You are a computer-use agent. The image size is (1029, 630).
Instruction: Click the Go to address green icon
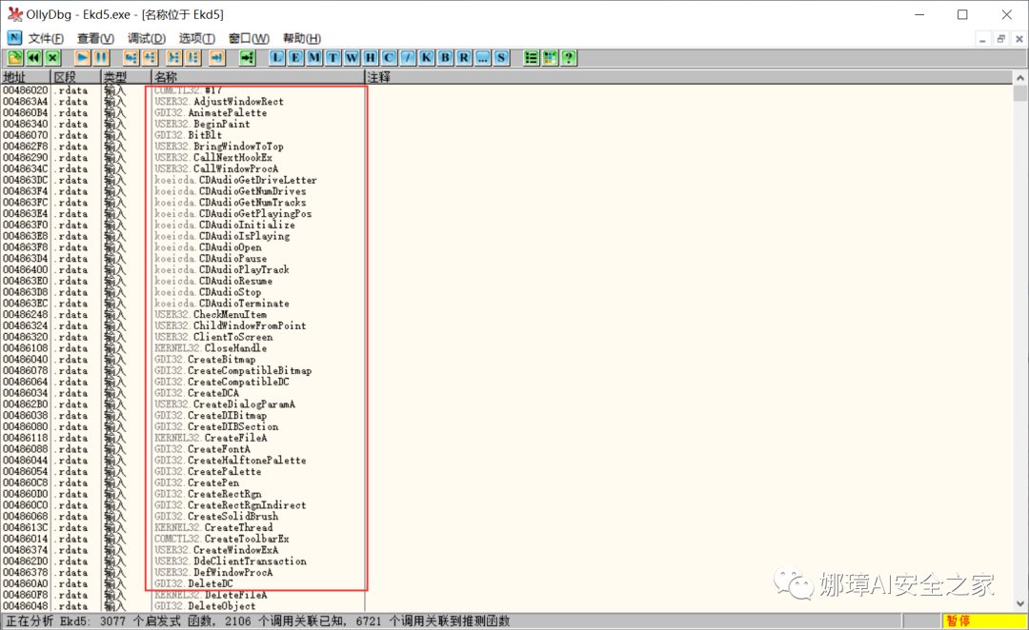point(247,58)
